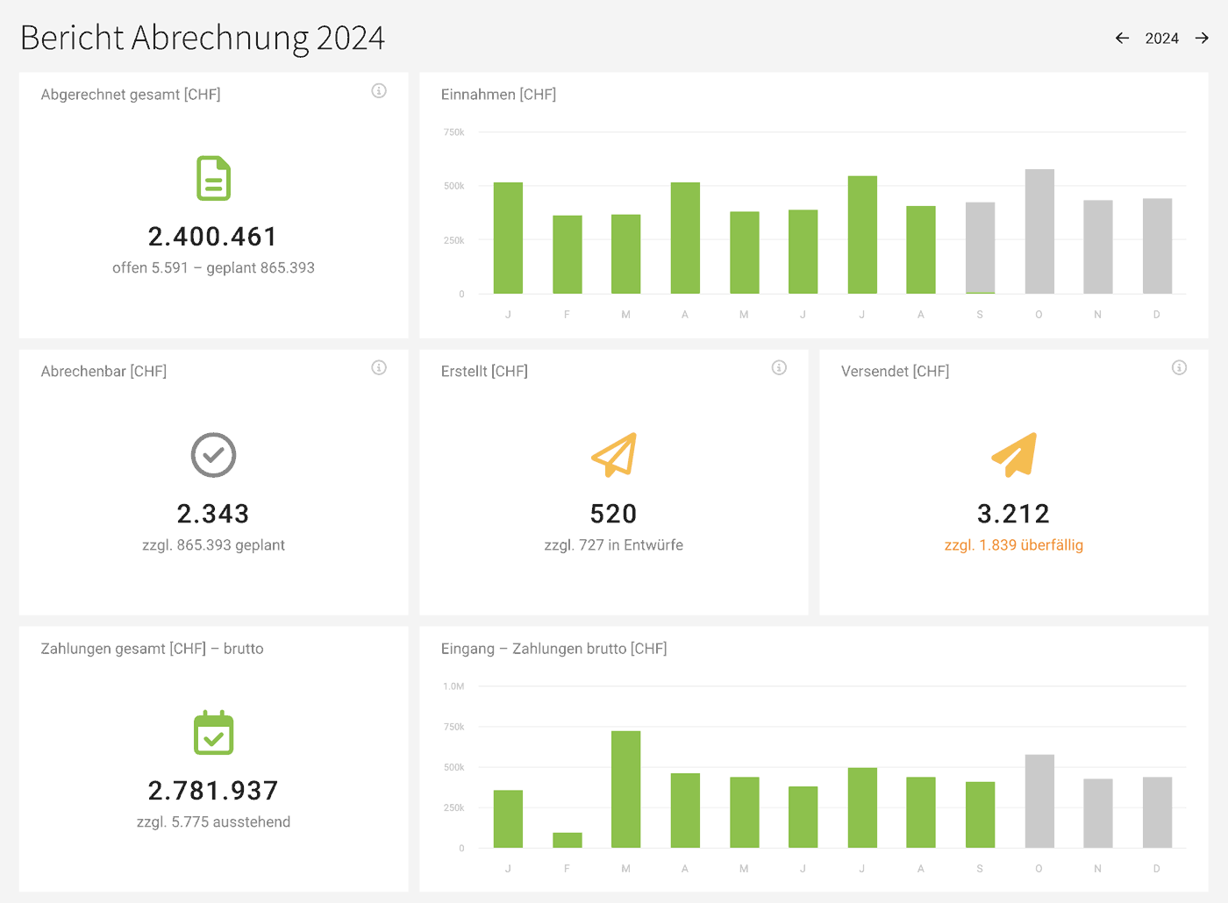
Task: Click the grey November bar in Eingang Zahlungen chart
Action: coord(1098,814)
